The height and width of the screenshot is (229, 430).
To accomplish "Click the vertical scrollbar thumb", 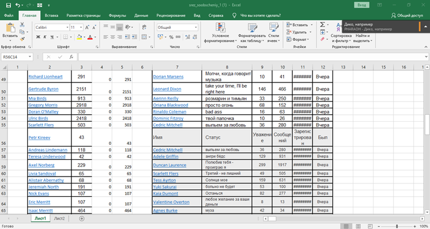I will (427, 125).
